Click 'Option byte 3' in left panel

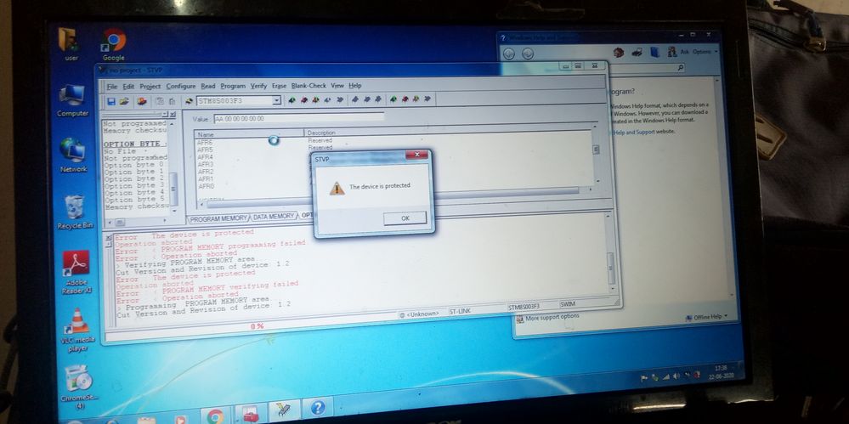(x=134, y=185)
